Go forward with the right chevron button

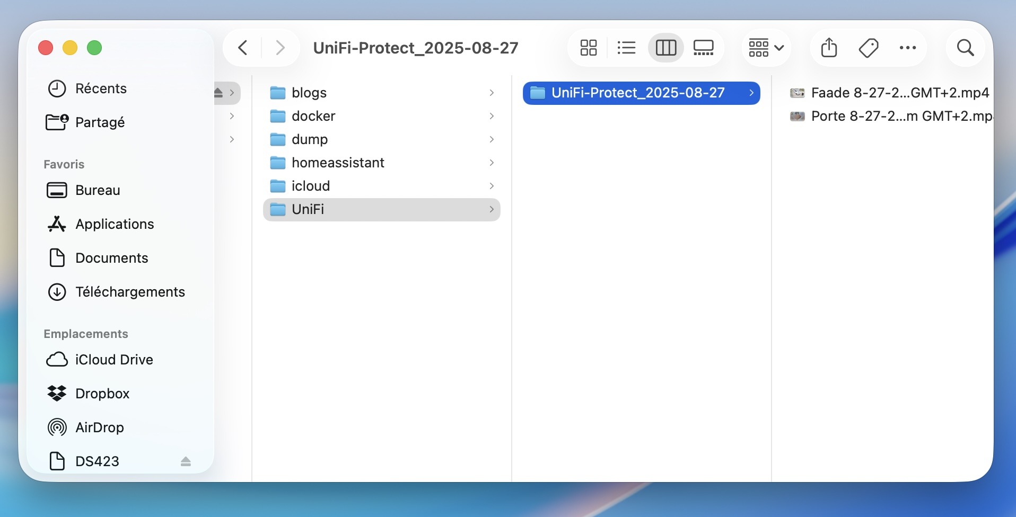coord(280,48)
